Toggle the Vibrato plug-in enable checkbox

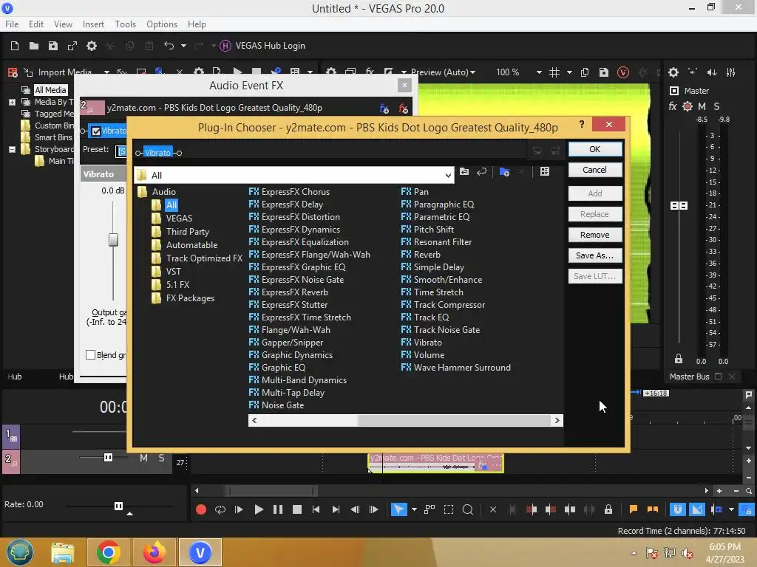coord(96,131)
